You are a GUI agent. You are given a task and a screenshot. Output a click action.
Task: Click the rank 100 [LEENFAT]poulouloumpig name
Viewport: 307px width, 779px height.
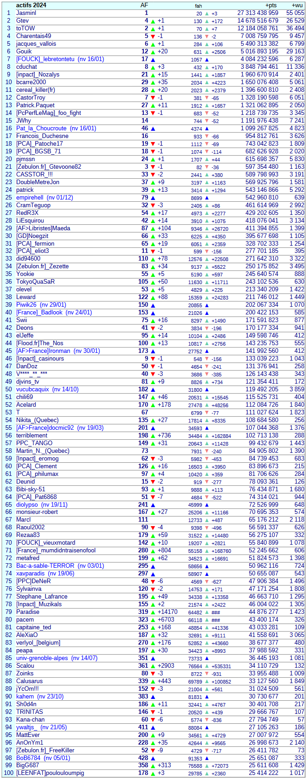(50, 773)
